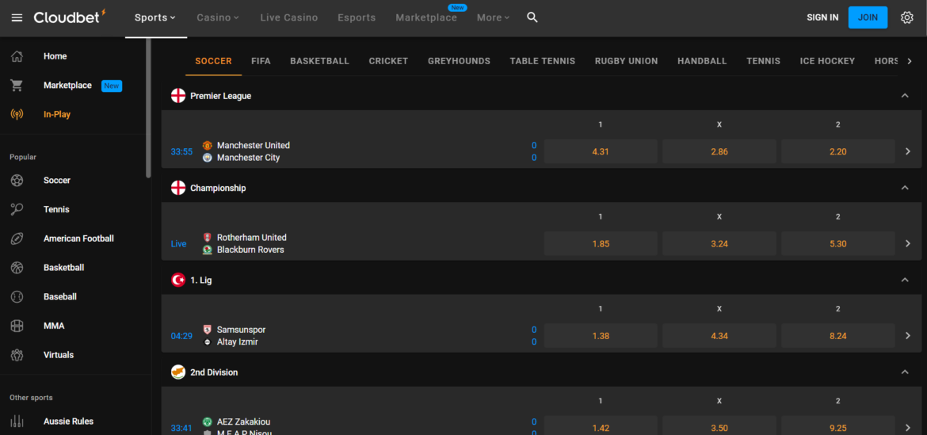This screenshot has width=927, height=435.
Task: Collapse the Championship section
Action: tap(905, 188)
